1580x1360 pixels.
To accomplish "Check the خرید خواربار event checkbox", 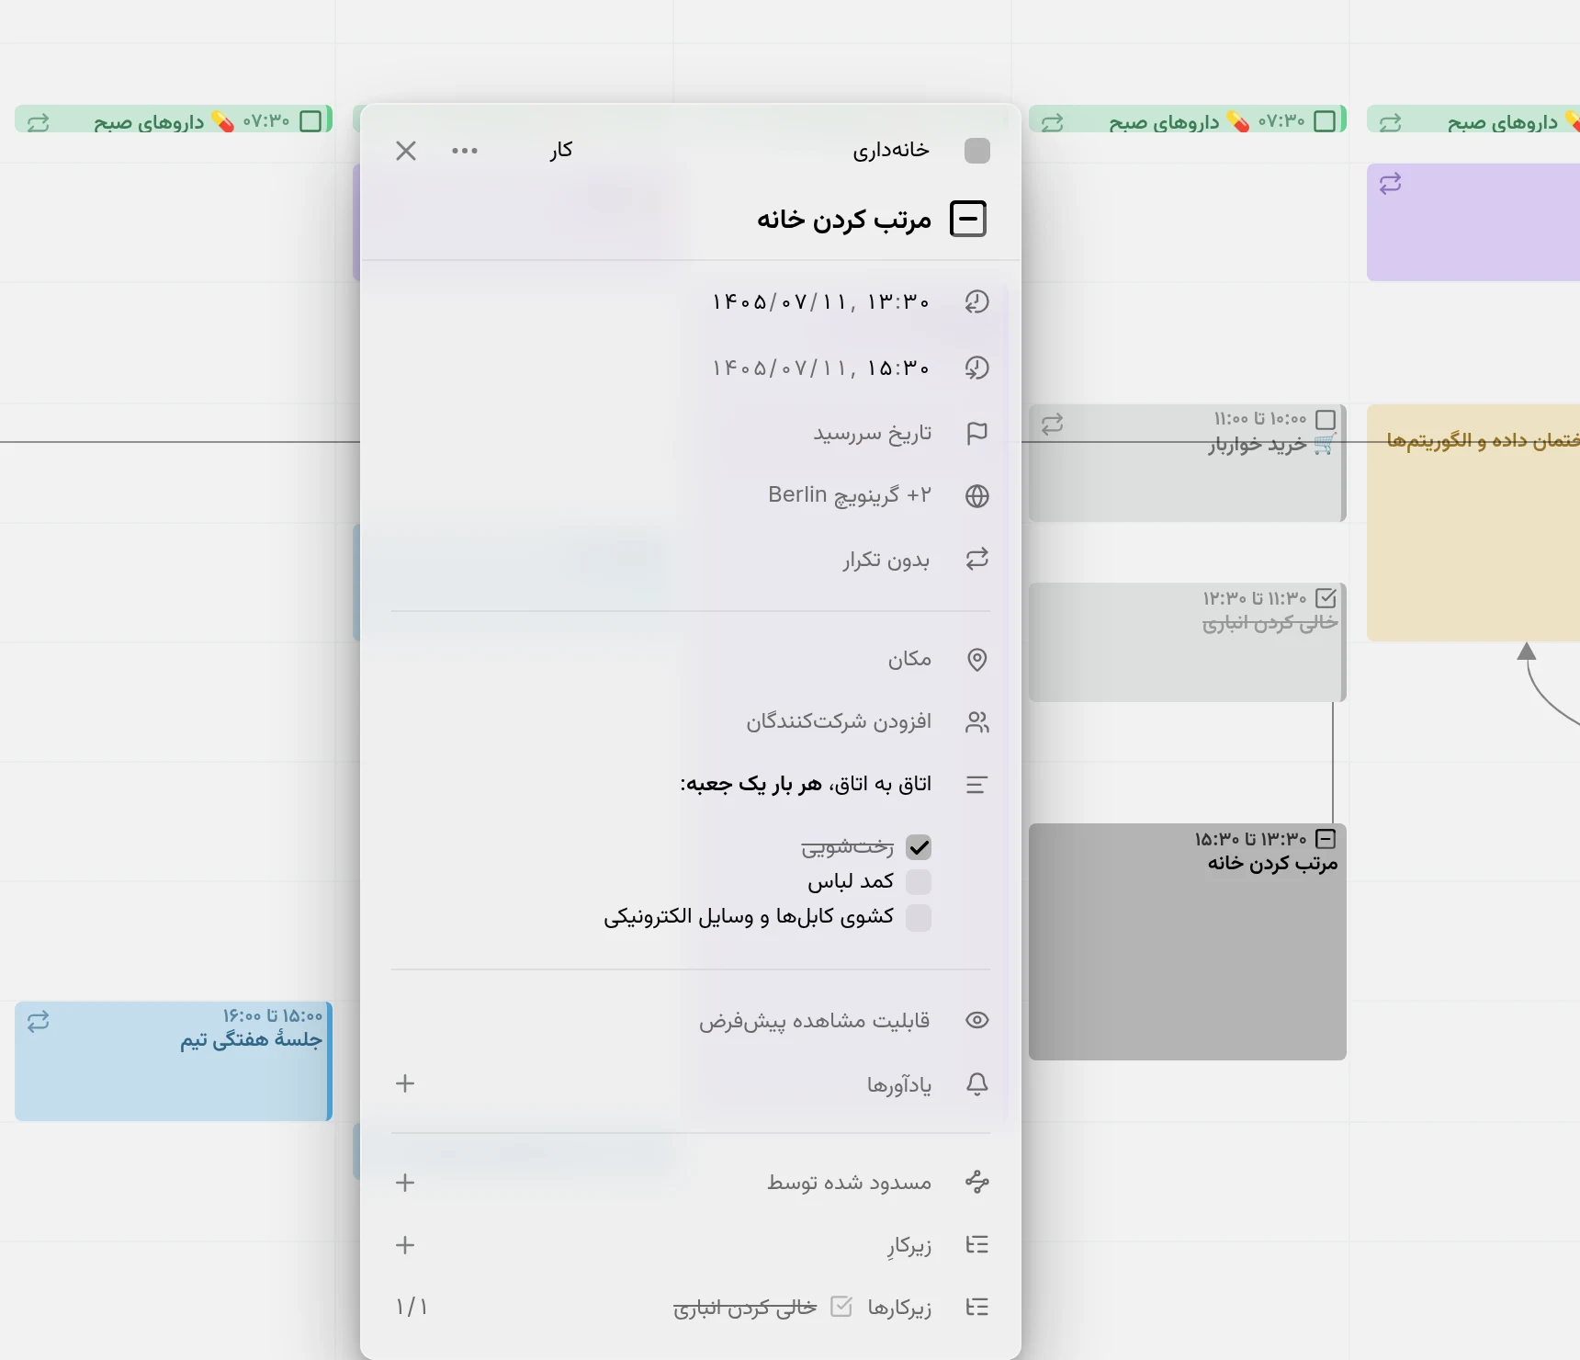I will coord(1326,420).
